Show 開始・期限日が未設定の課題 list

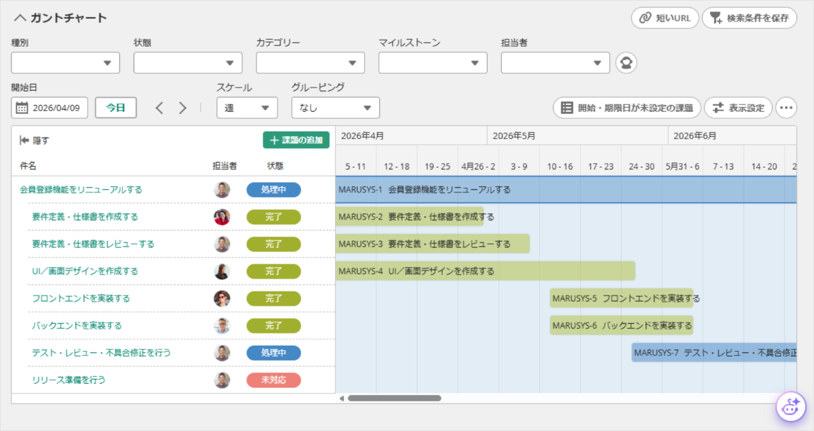[627, 108]
